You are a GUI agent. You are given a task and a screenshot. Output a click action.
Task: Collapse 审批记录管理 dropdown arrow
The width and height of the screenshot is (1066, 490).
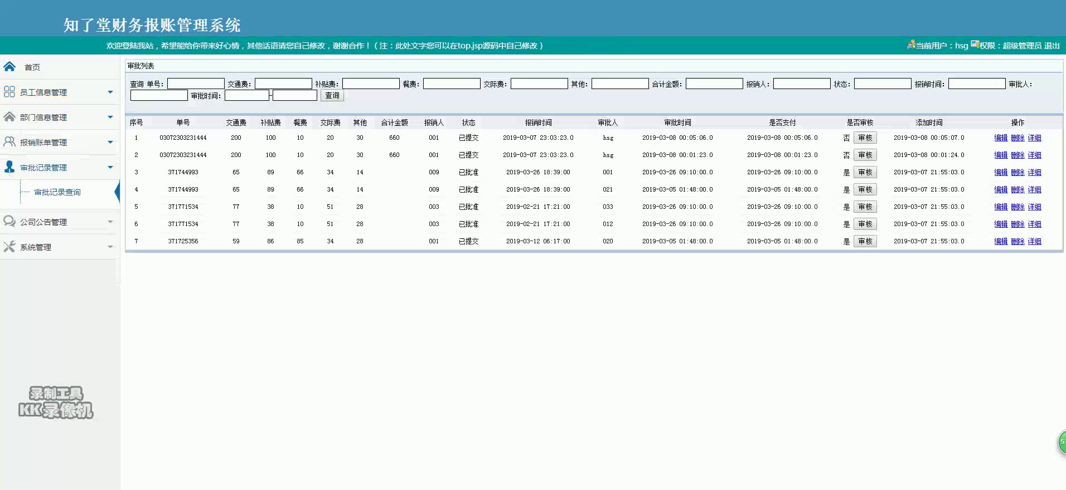pos(110,167)
